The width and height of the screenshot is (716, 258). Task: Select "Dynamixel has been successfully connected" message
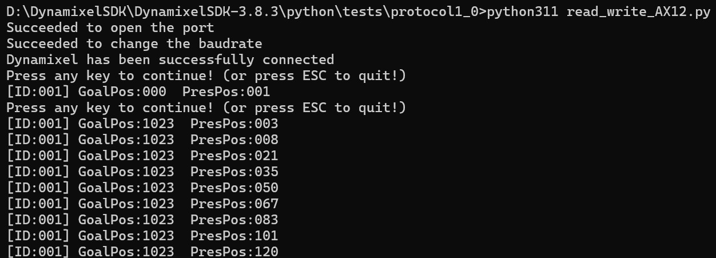tap(170, 59)
